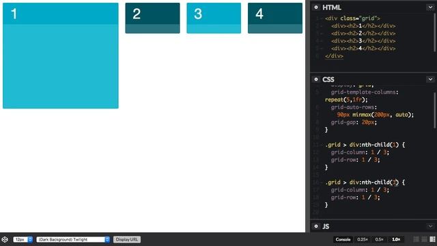Click the HTML panel title
The image size is (437, 246).
pyautogui.click(x=332, y=8)
